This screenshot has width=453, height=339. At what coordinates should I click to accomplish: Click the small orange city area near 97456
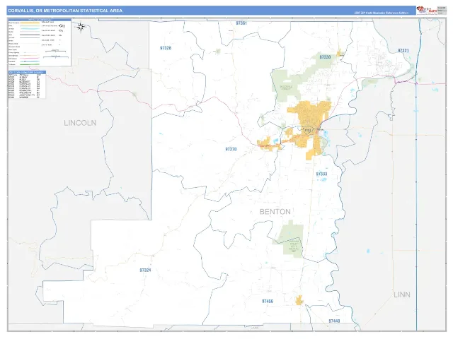click(299, 300)
